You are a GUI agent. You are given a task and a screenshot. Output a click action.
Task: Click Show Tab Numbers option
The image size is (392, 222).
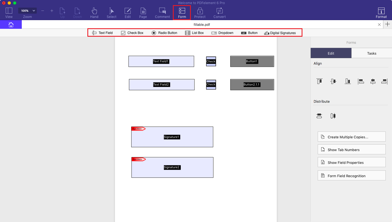point(351,149)
